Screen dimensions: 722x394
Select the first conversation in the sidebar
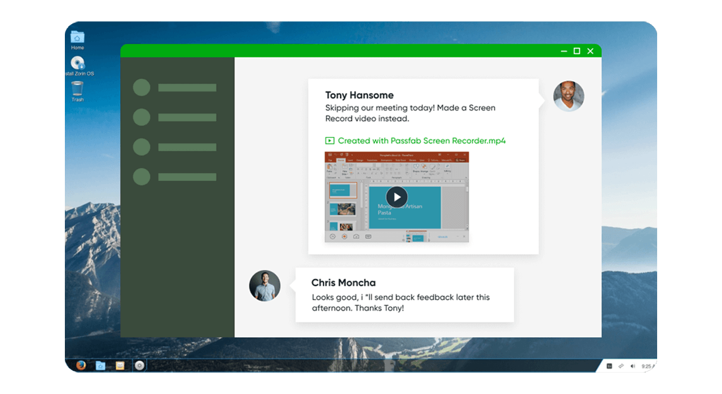point(174,88)
